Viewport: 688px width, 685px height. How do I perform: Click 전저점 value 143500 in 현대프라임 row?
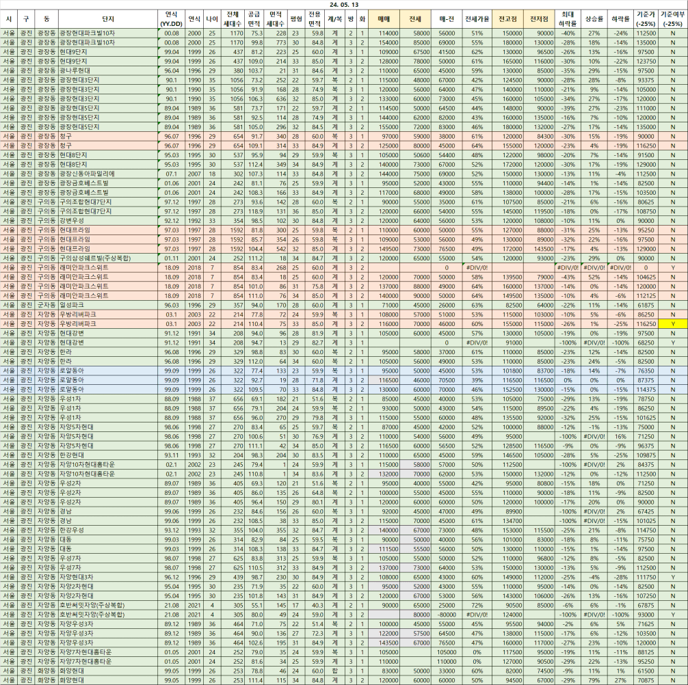pos(539,249)
